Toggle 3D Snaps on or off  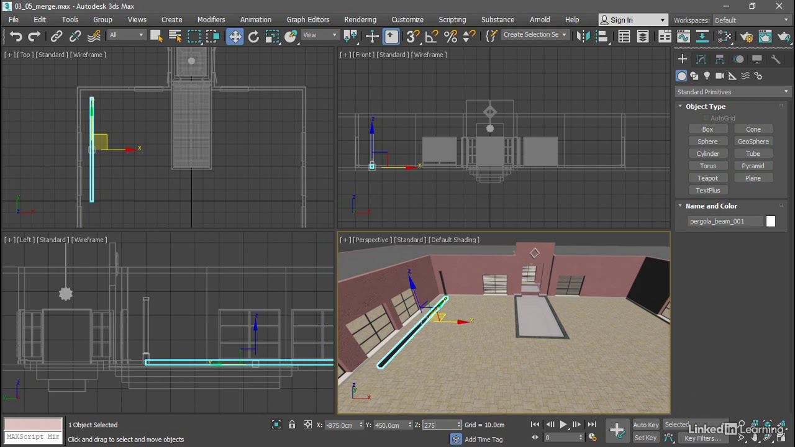click(413, 37)
